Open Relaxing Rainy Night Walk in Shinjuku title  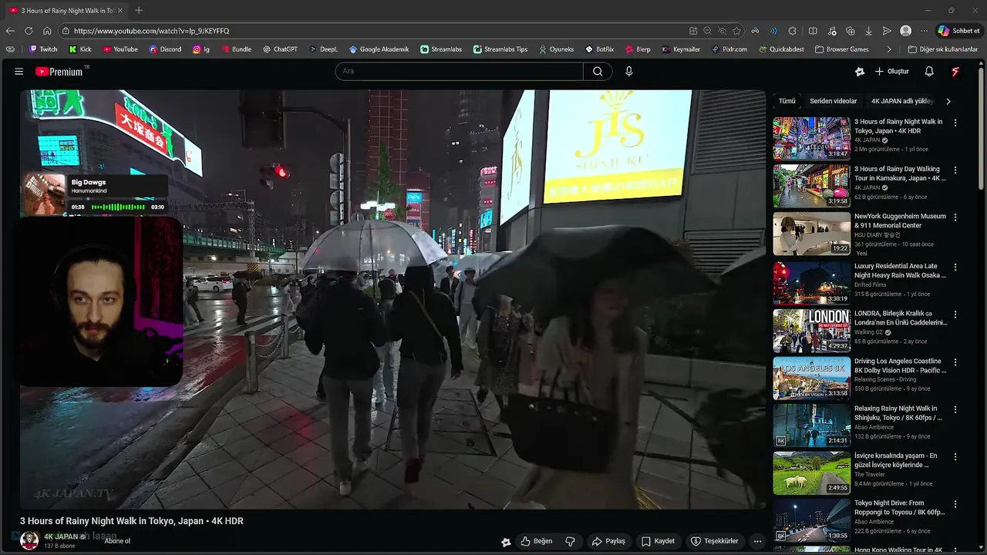pyautogui.click(x=898, y=412)
